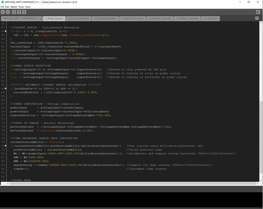This screenshot has width=263, height=209.
Task: Click the 'System is running on batteries' comment
Action: pos(146,77)
